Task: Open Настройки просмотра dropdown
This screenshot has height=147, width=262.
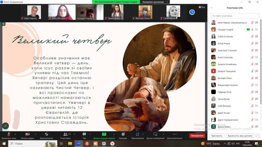Action: coord(155,2)
